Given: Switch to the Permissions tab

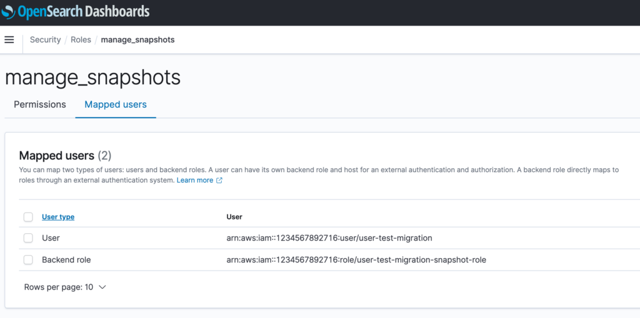Looking at the screenshot, I should (40, 105).
